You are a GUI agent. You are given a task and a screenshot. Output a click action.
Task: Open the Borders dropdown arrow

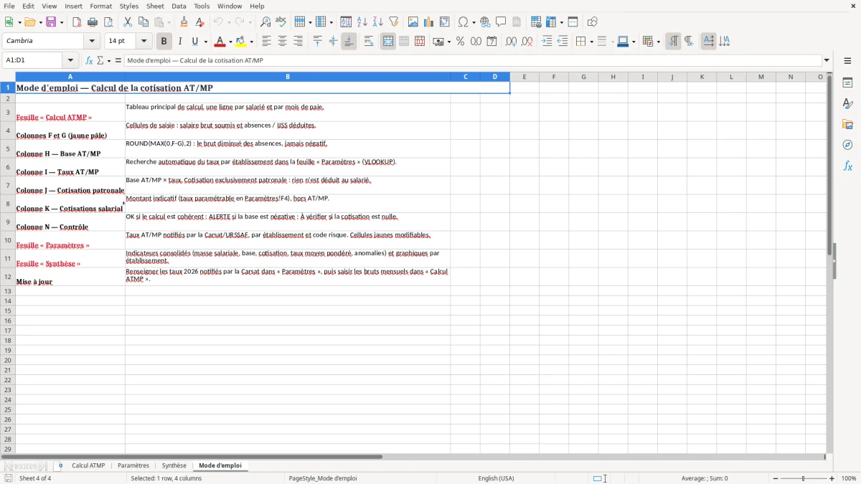pos(591,42)
